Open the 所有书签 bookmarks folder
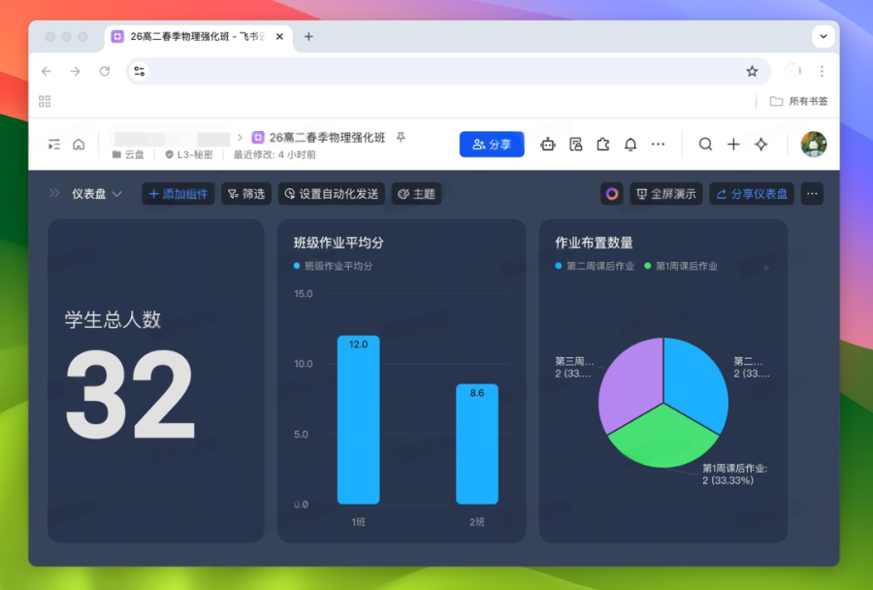Viewport: 873px width, 590px height. 799,101
